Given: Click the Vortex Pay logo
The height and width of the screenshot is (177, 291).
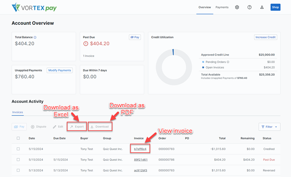Looking at the screenshot, I should 34,7.
